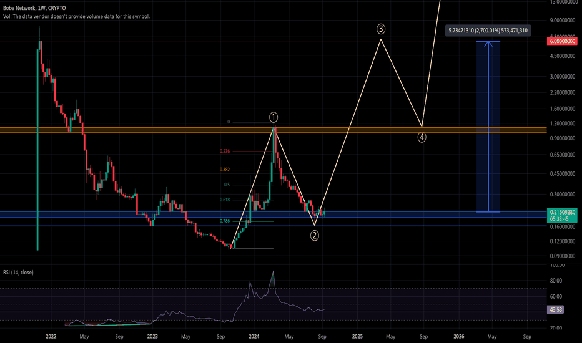
Task: Click the Boba Network, 1W, CRYPTO title
Action: coord(34,8)
